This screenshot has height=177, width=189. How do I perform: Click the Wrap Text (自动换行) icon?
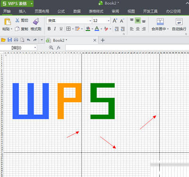[x=179, y=22]
